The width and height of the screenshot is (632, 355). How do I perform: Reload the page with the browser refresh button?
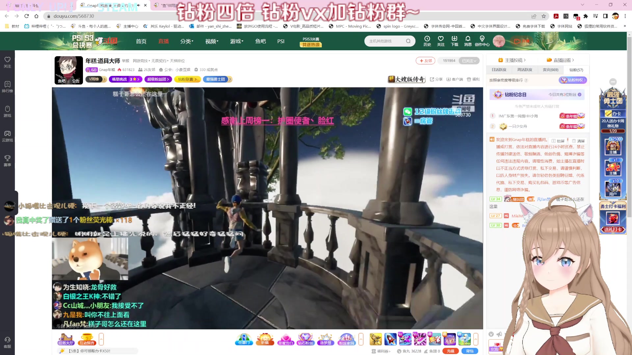click(x=27, y=16)
